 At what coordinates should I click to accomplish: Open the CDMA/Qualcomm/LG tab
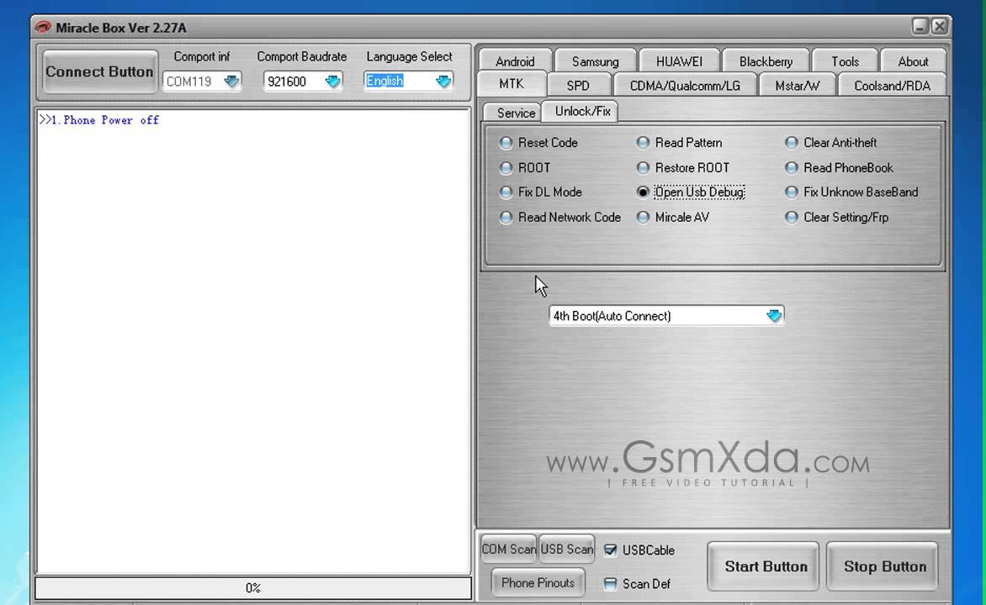click(685, 86)
